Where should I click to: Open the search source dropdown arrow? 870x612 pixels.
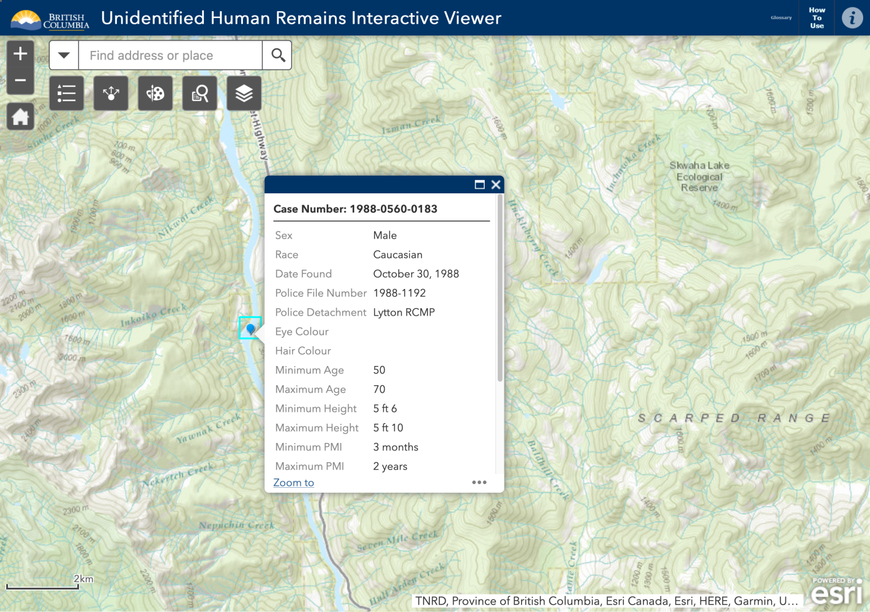63,55
